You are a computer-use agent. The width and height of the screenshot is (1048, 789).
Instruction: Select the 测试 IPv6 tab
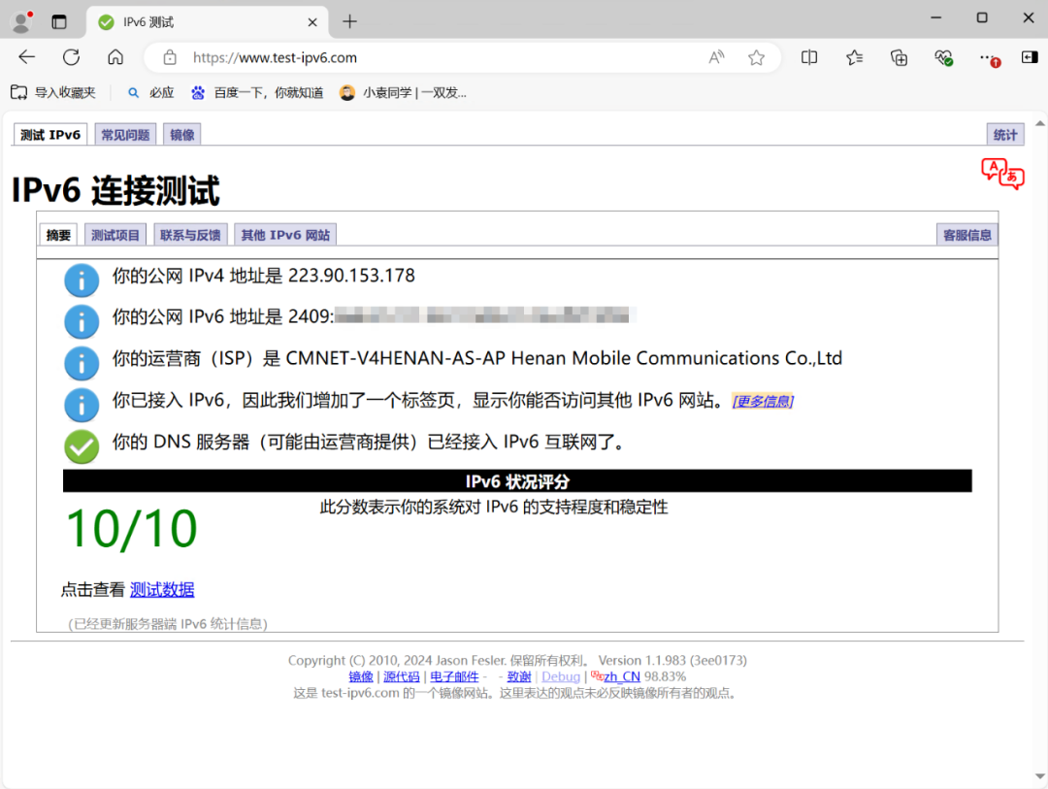[50, 134]
